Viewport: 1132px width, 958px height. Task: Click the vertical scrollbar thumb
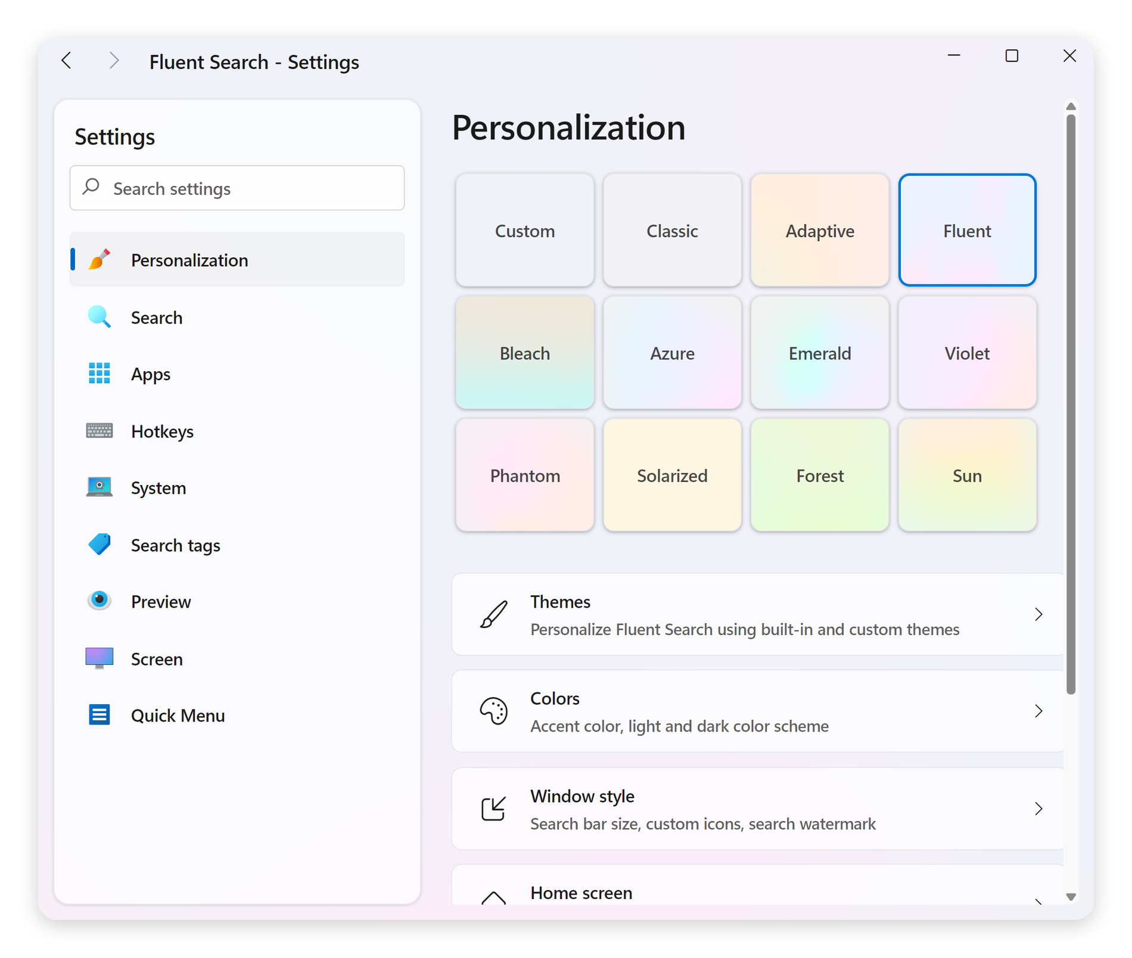tap(1071, 404)
